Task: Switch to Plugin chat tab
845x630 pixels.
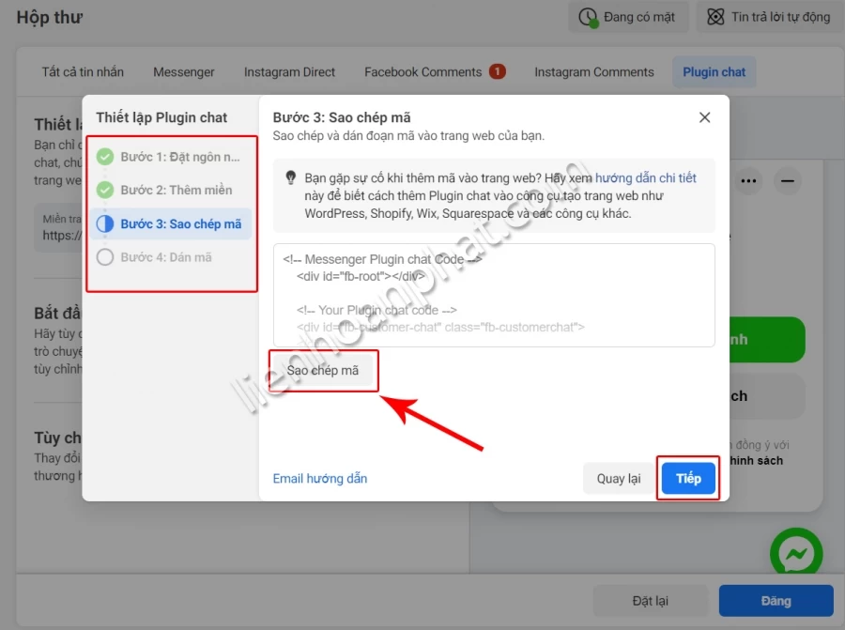Action: point(714,72)
